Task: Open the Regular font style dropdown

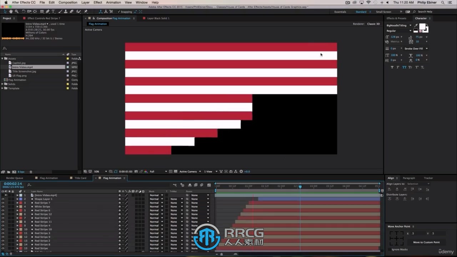Action: tap(399, 31)
